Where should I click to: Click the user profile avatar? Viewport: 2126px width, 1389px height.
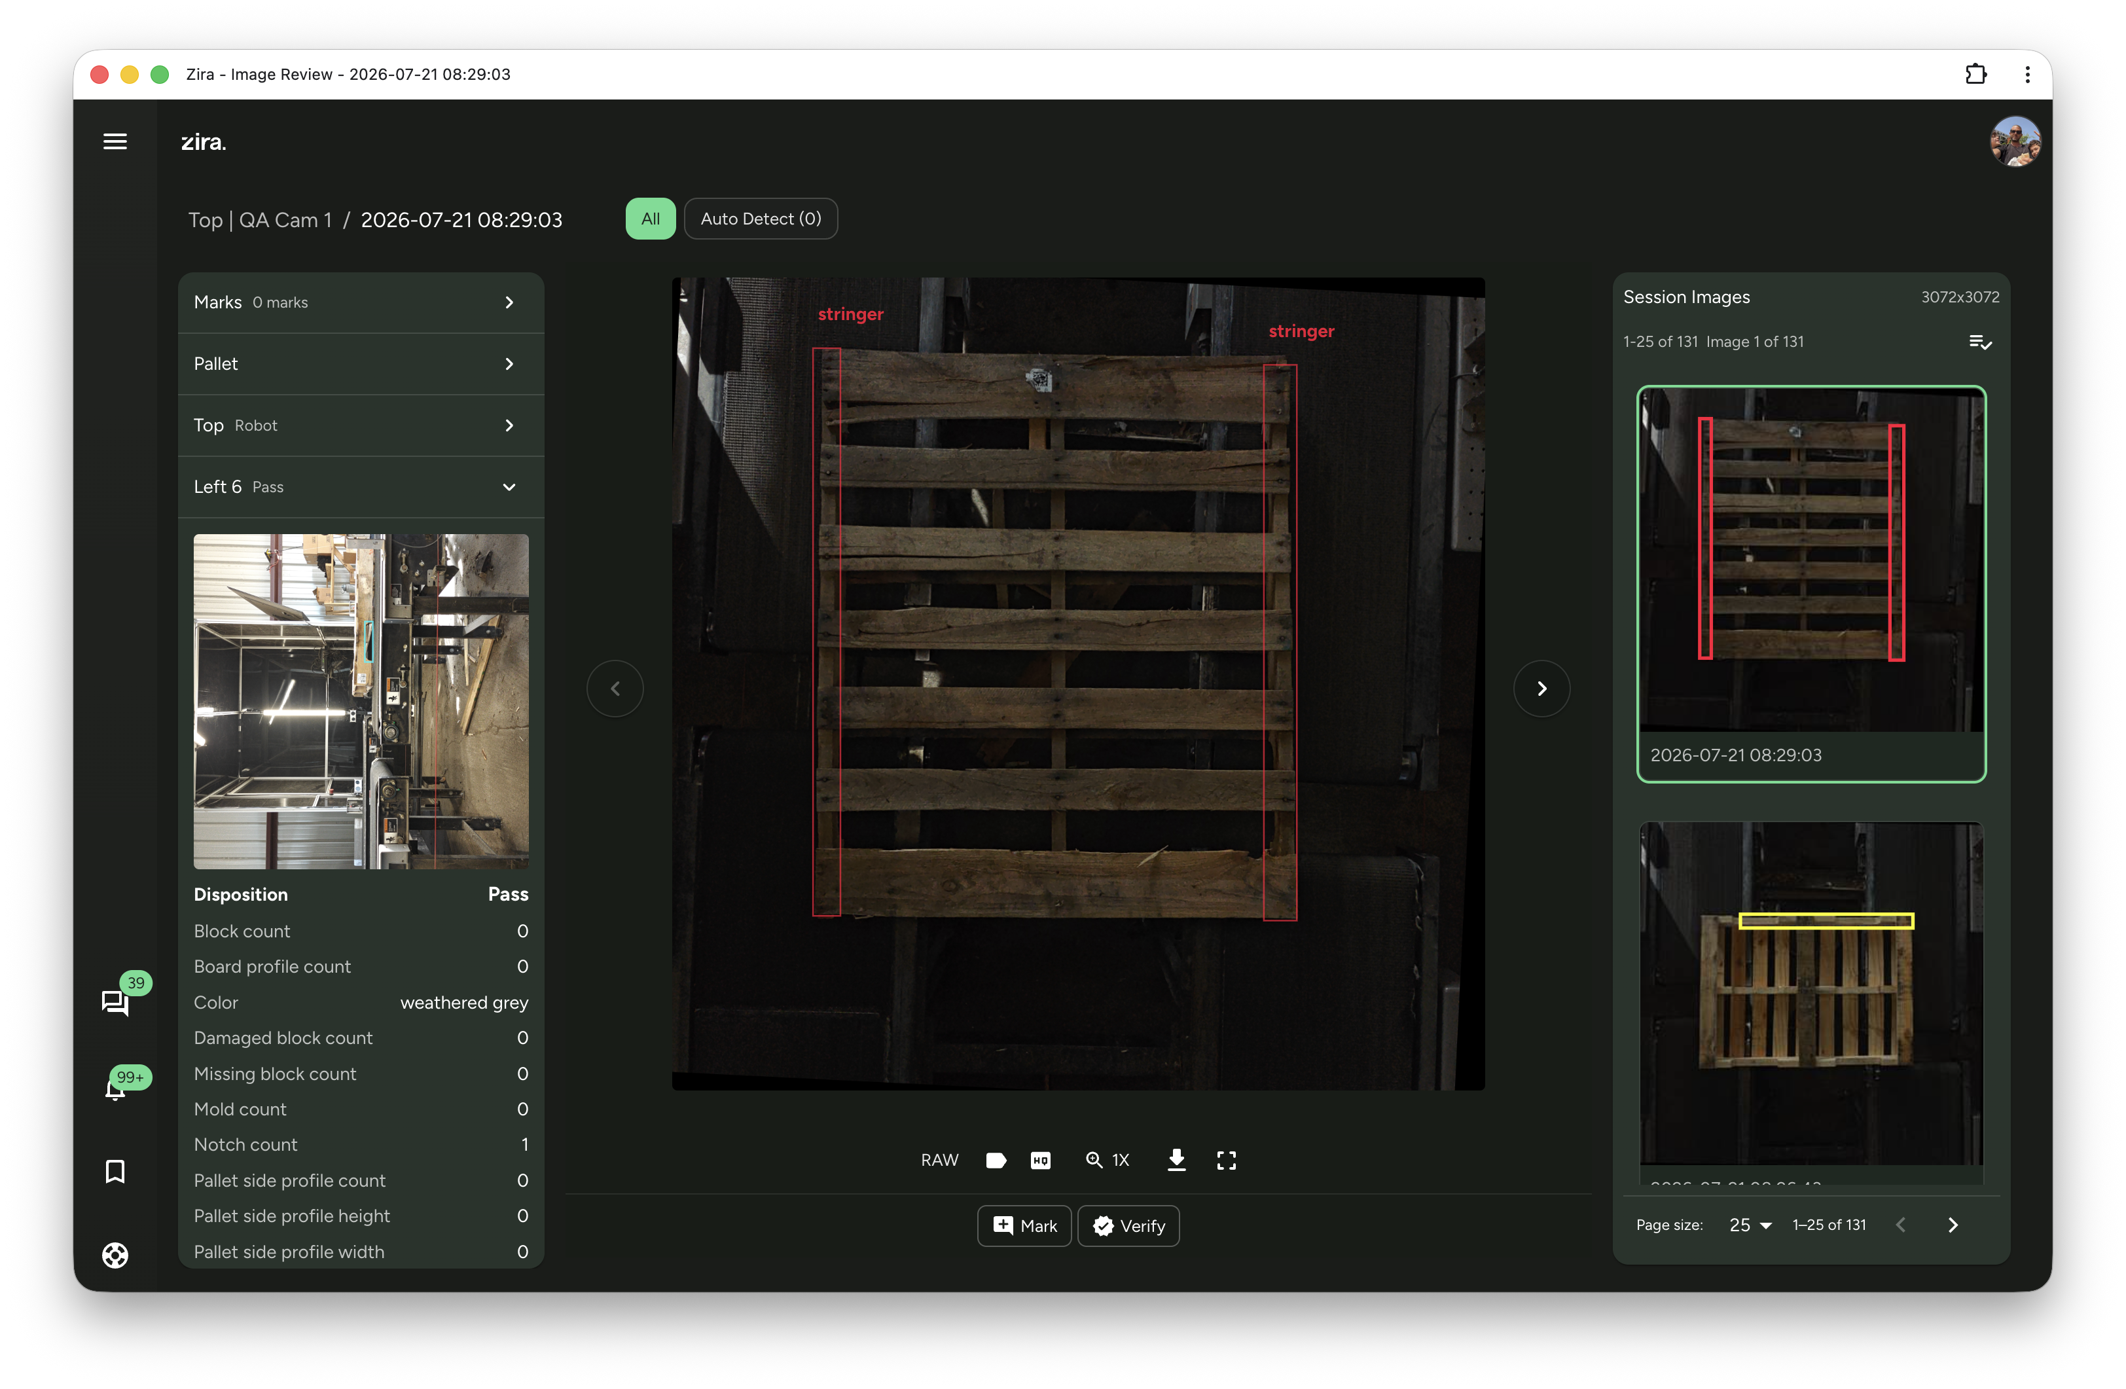pyautogui.click(x=2014, y=141)
